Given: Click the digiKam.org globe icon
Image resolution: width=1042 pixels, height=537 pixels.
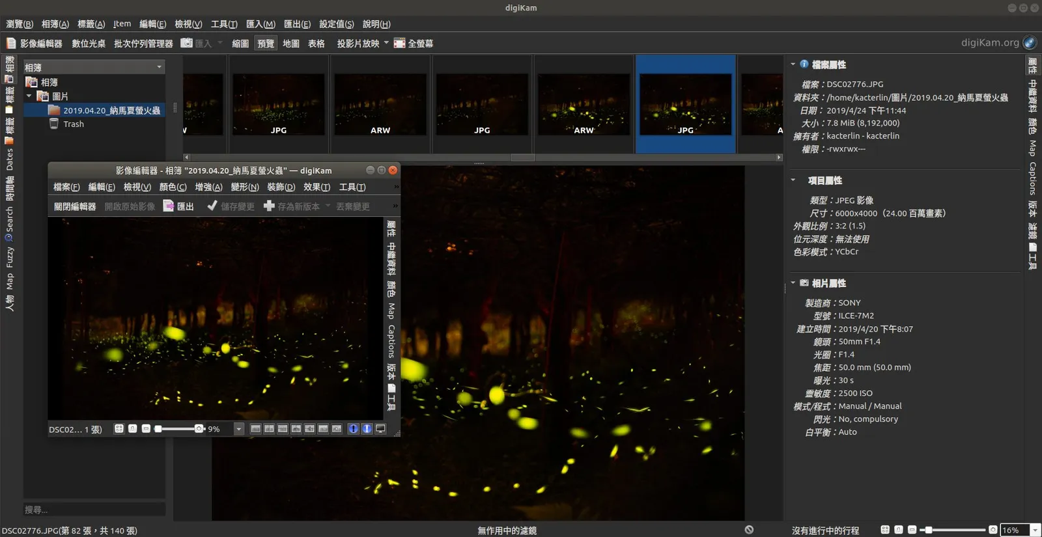Looking at the screenshot, I should 1029,43.
